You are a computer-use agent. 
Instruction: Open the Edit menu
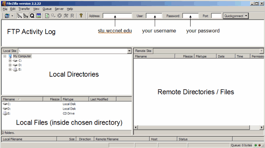(13, 9)
